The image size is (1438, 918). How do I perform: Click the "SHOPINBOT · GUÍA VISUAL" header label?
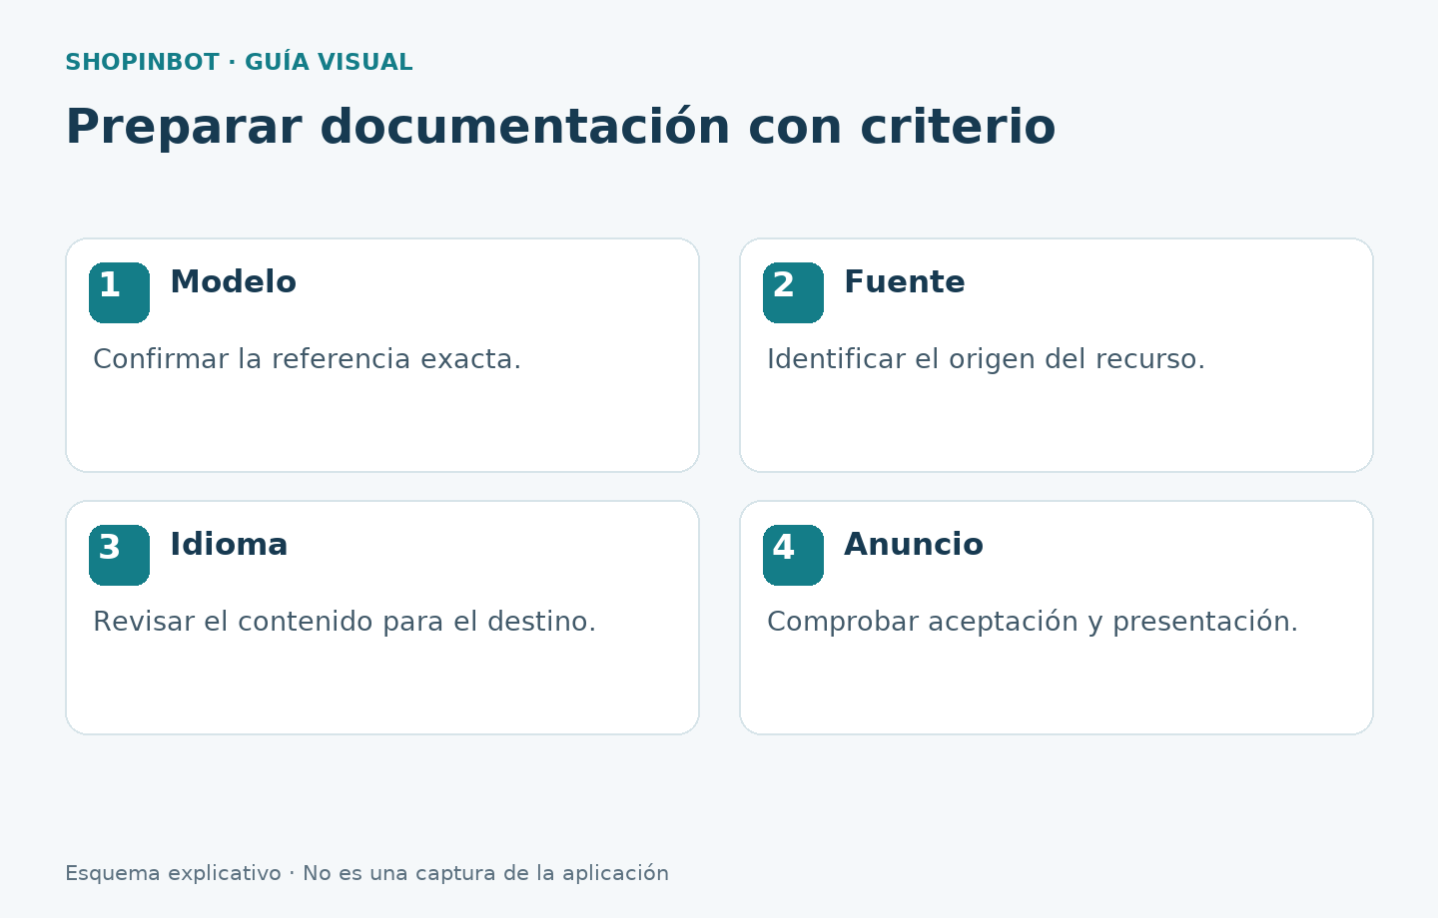(x=239, y=63)
